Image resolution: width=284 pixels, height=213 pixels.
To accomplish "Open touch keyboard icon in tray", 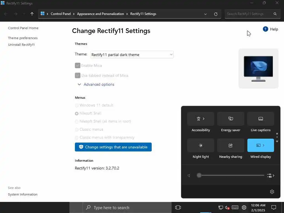I will pyautogui.click(x=235, y=207).
